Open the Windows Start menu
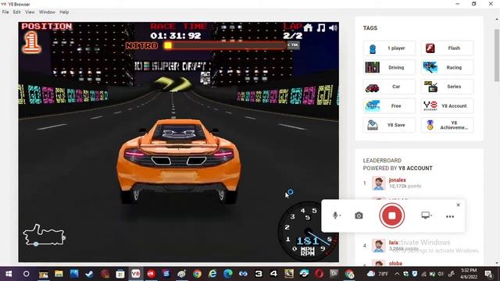500x281 pixels. pyautogui.click(x=9, y=274)
